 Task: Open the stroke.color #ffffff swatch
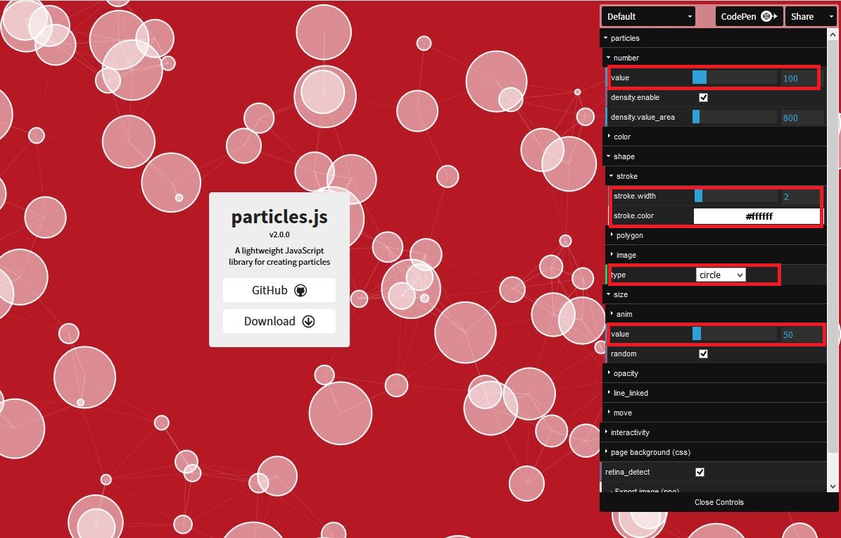coord(757,216)
